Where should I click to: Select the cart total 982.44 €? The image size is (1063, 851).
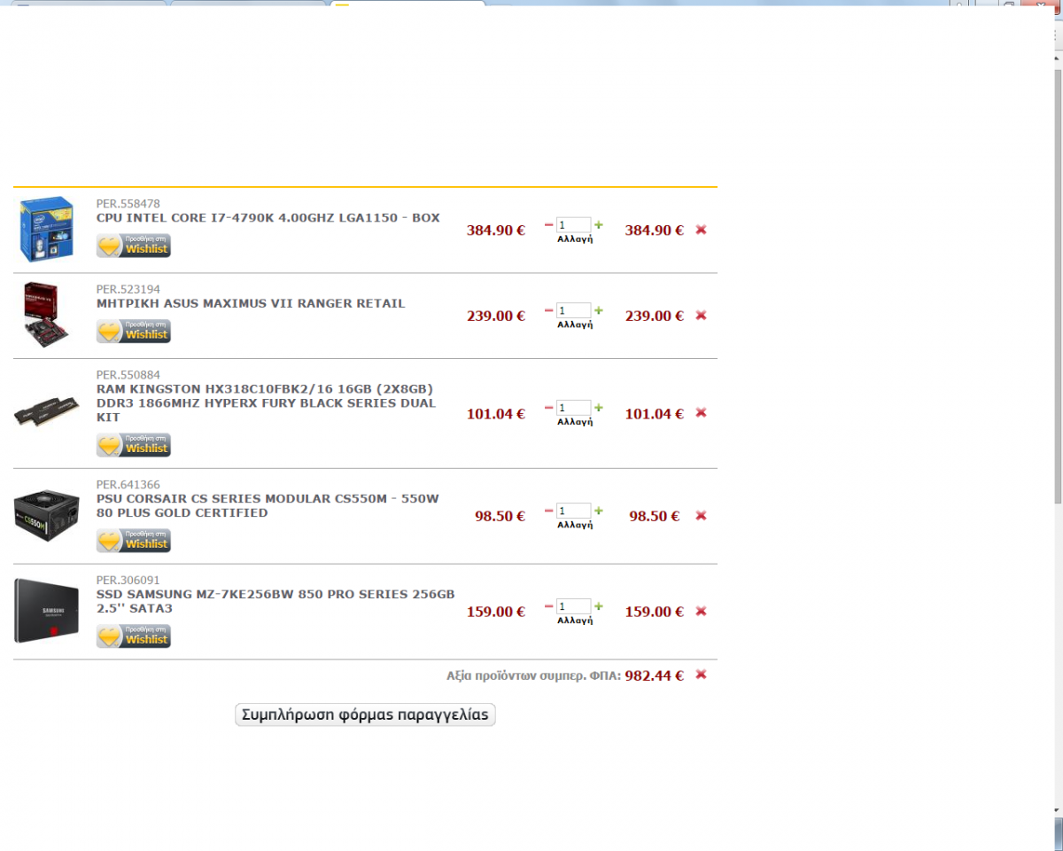[x=655, y=675]
